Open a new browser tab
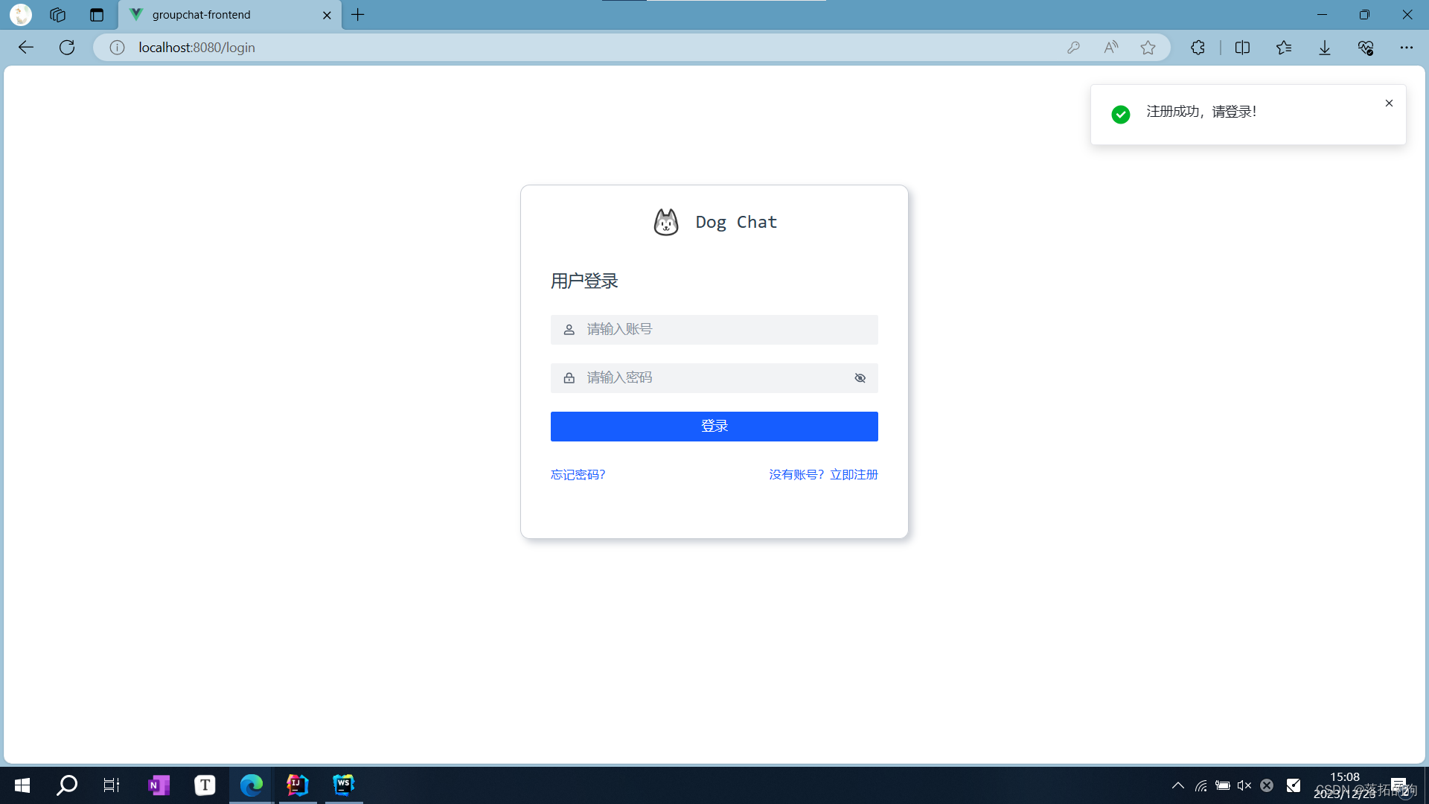Image resolution: width=1429 pixels, height=804 pixels. pos(358,15)
